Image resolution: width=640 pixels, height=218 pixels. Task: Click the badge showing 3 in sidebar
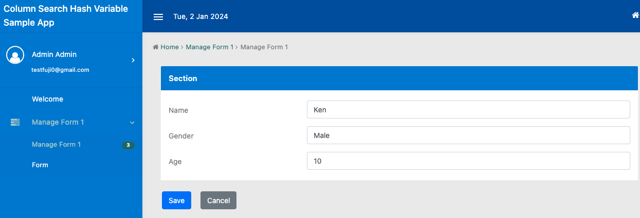pyautogui.click(x=128, y=145)
